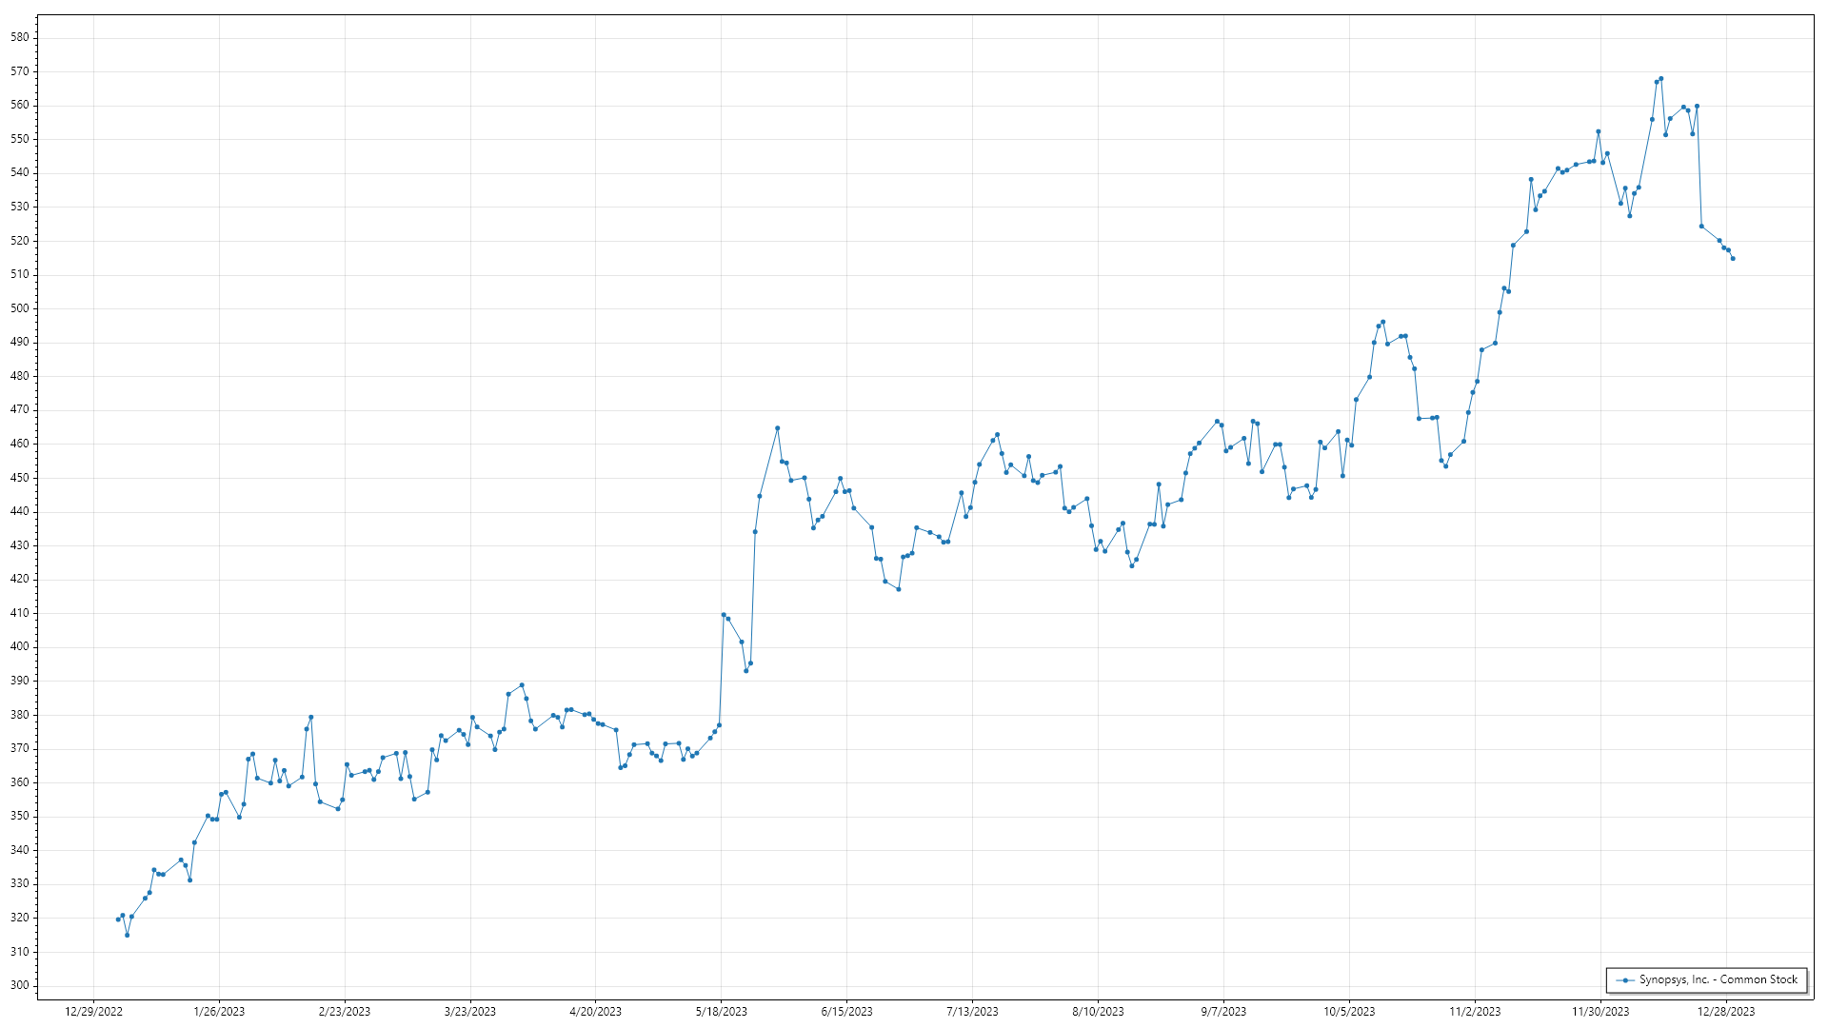Click the 500 y-axis price label

pyautogui.click(x=19, y=308)
